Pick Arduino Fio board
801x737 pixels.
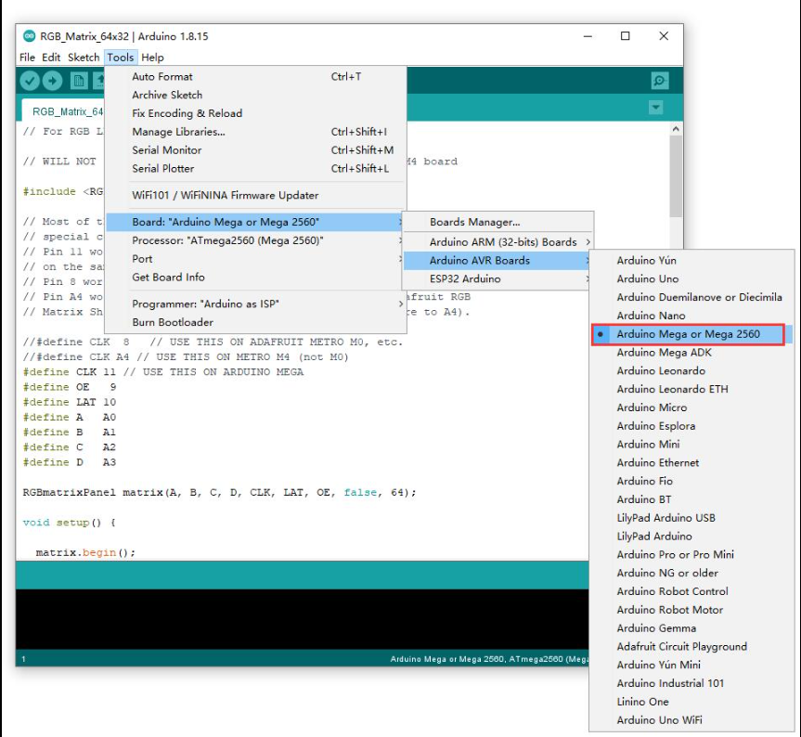[691, 481]
